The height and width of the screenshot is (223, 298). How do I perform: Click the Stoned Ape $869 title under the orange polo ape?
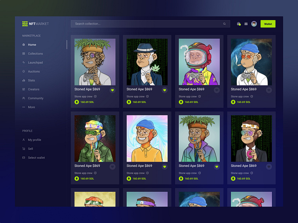139,166
